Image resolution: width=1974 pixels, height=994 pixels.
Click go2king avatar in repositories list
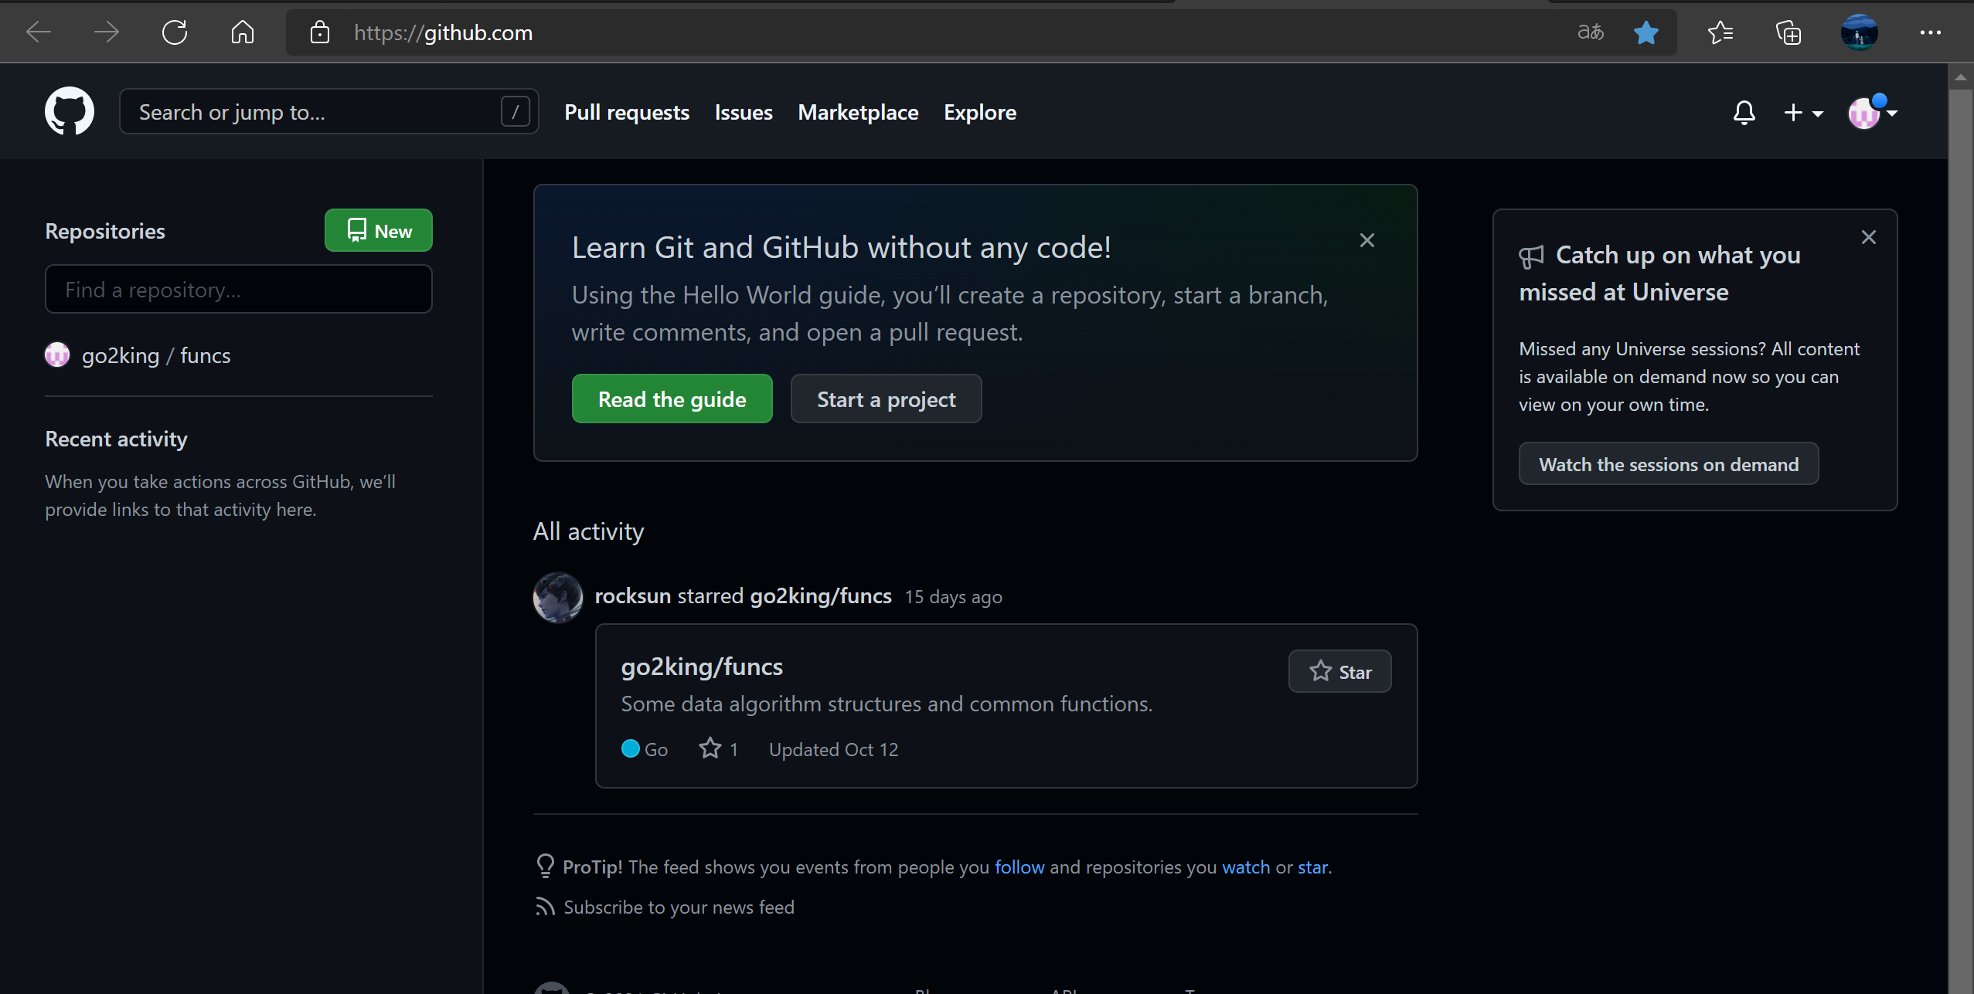(x=57, y=355)
